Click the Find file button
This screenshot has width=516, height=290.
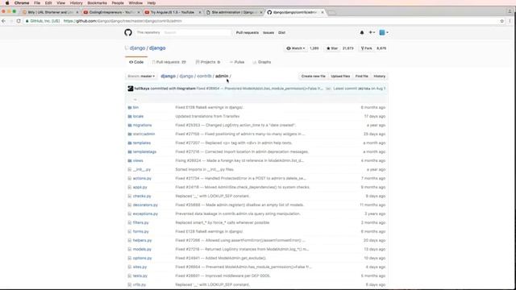coord(362,77)
